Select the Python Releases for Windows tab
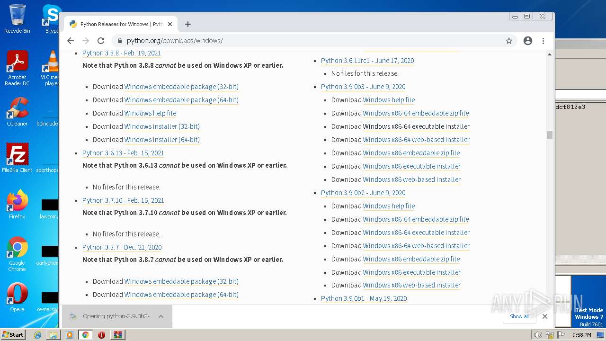 [121, 24]
